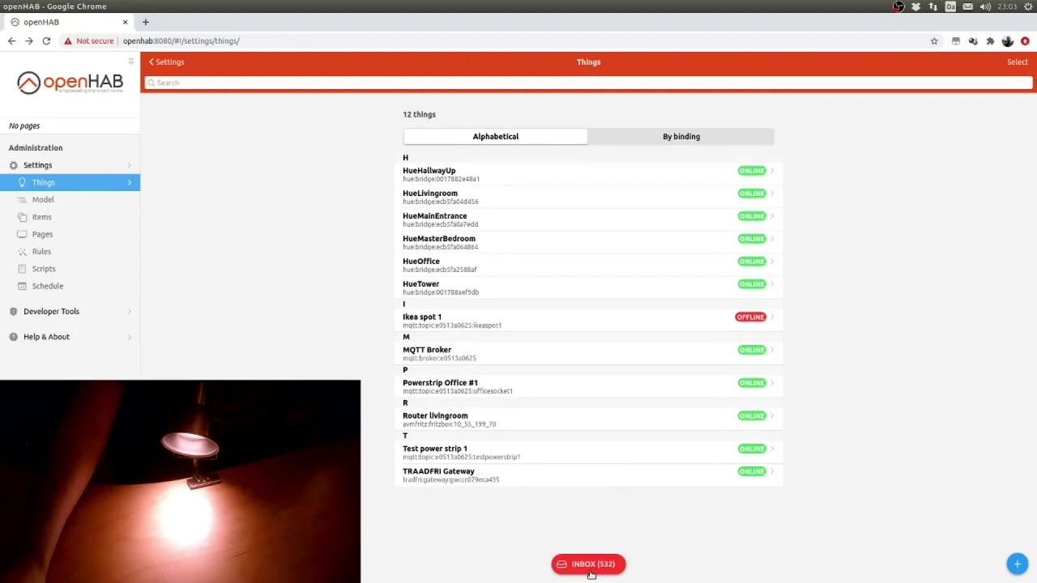
Task: Open the Chrome extensions puzzle icon
Action: tap(990, 40)
